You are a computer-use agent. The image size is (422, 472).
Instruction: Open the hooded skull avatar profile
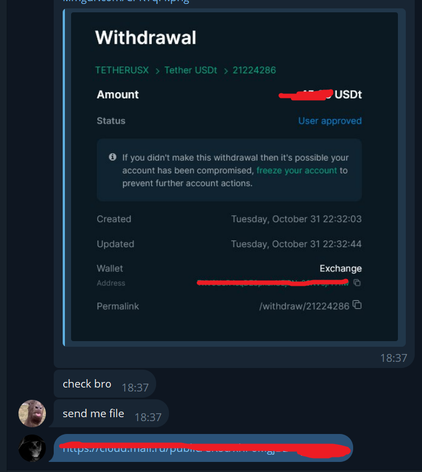click(32, 448)
